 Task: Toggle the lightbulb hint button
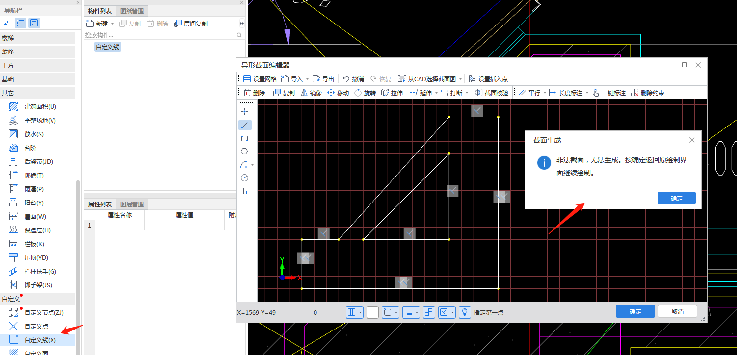[465, 312]
